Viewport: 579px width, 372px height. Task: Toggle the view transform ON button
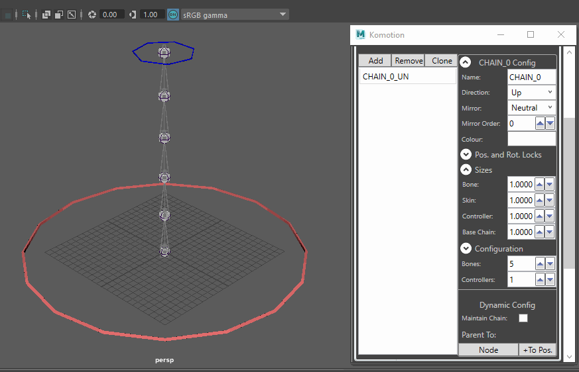click(x=173, y=15)
